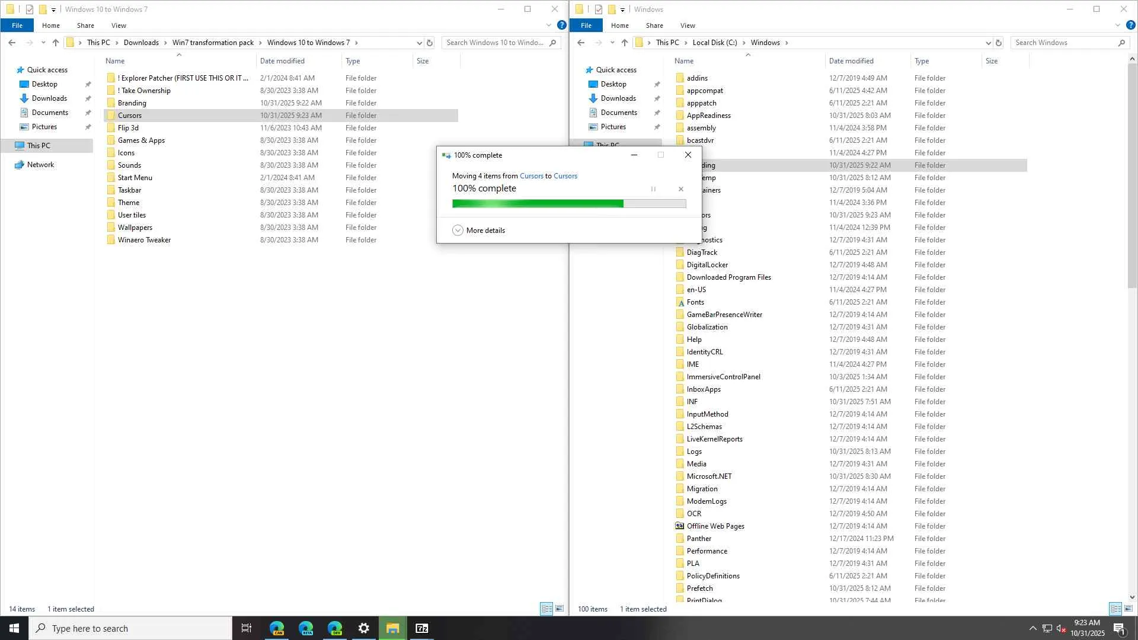Open the Share tab in right window

tap(654, 25)
